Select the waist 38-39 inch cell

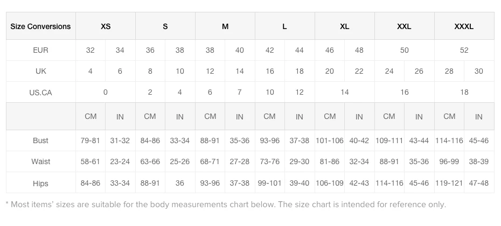(479, 161)
